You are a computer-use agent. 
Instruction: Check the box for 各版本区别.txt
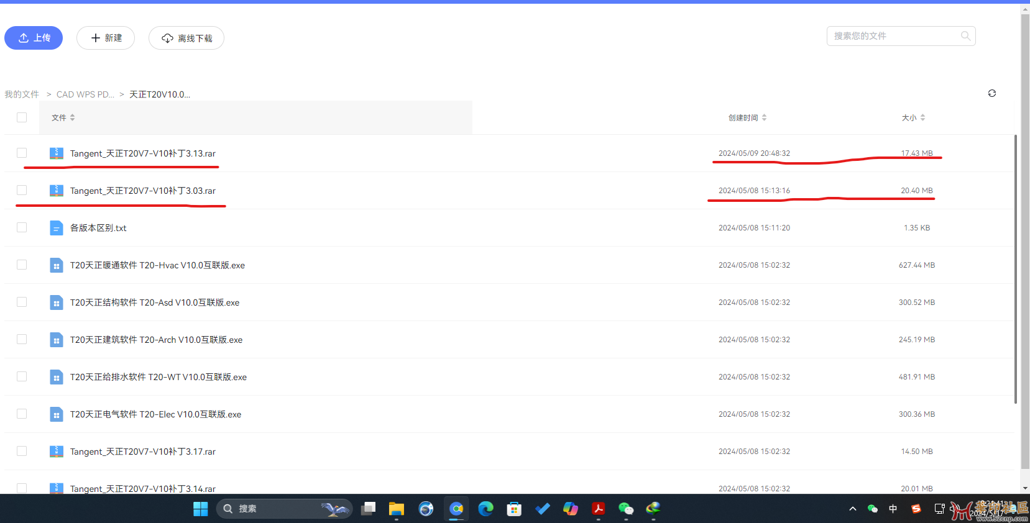point(22,227)
